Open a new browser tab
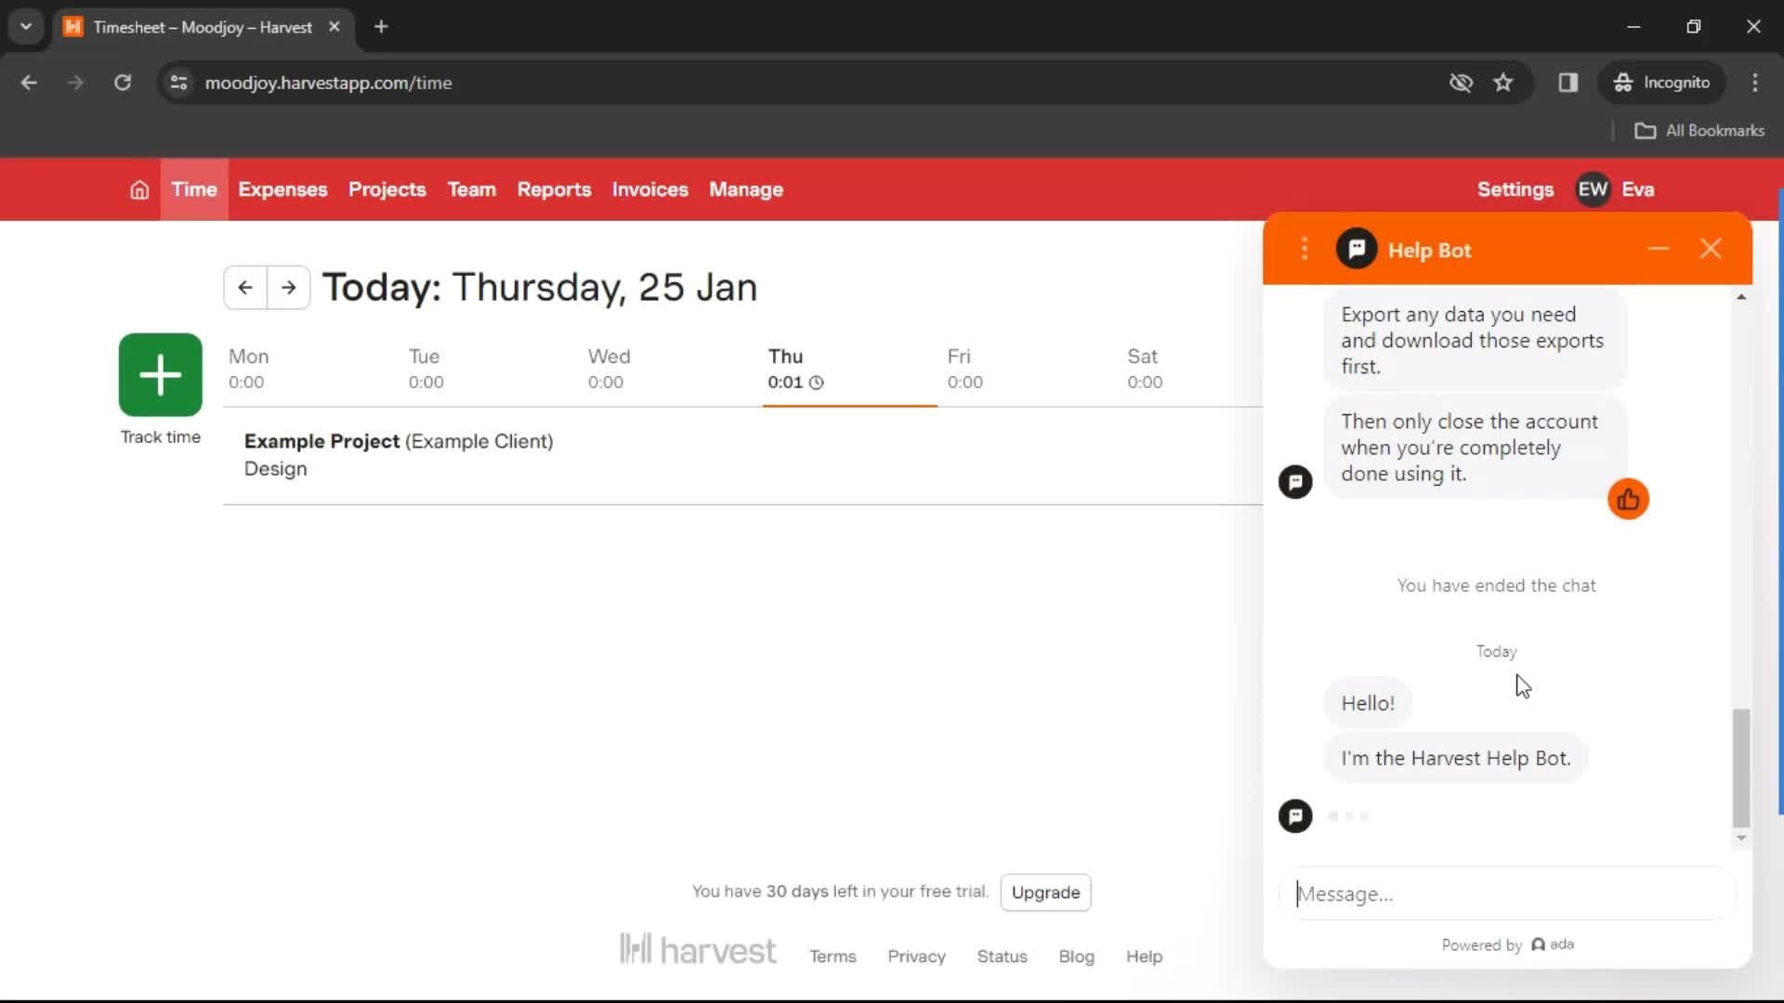Image resolution: width=1784 pixels, height=1003 pixels. 381,27
